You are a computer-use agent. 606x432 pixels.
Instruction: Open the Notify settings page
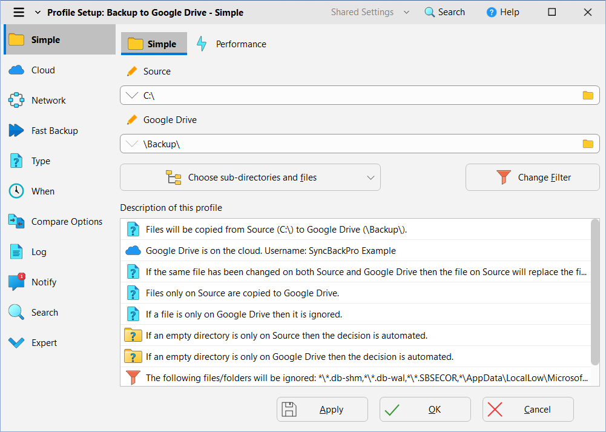pyautogui.click(x=60, y=282)
